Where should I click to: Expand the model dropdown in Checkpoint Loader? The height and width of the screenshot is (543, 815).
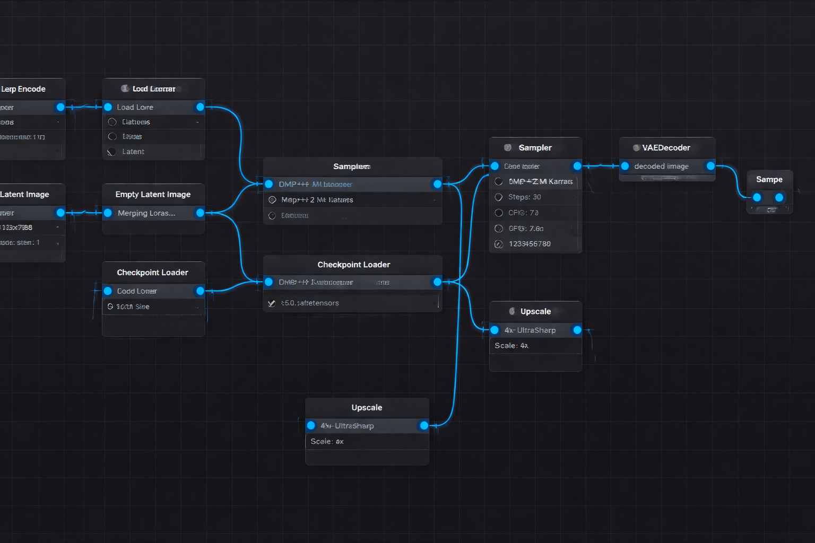point(352,282)
